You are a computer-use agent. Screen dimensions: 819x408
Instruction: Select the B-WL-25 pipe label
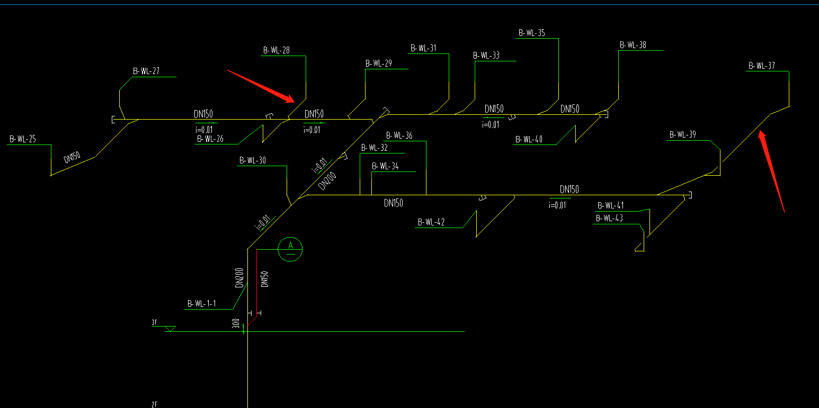pyautogui.click(x=23, y=140)
